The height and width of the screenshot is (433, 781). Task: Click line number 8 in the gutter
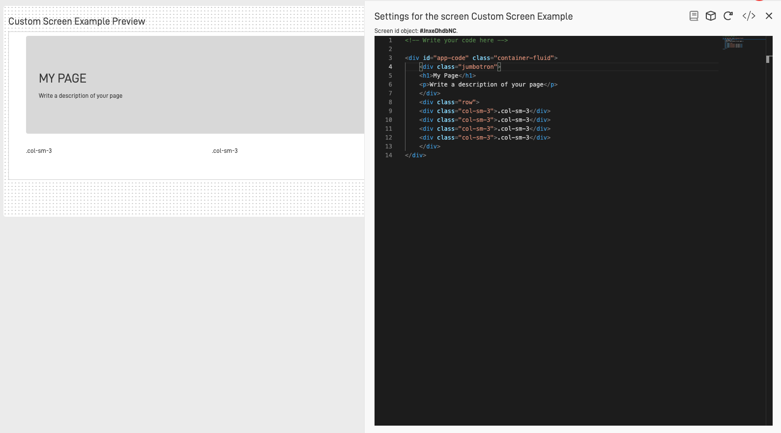click(x=390, y=102)
